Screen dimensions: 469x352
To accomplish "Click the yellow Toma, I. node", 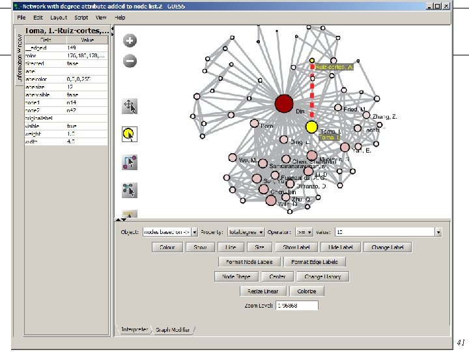I will 311,127.
